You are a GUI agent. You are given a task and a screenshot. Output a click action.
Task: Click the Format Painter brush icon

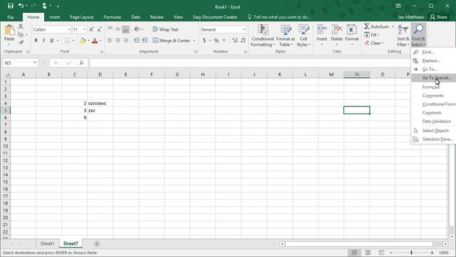21,43
